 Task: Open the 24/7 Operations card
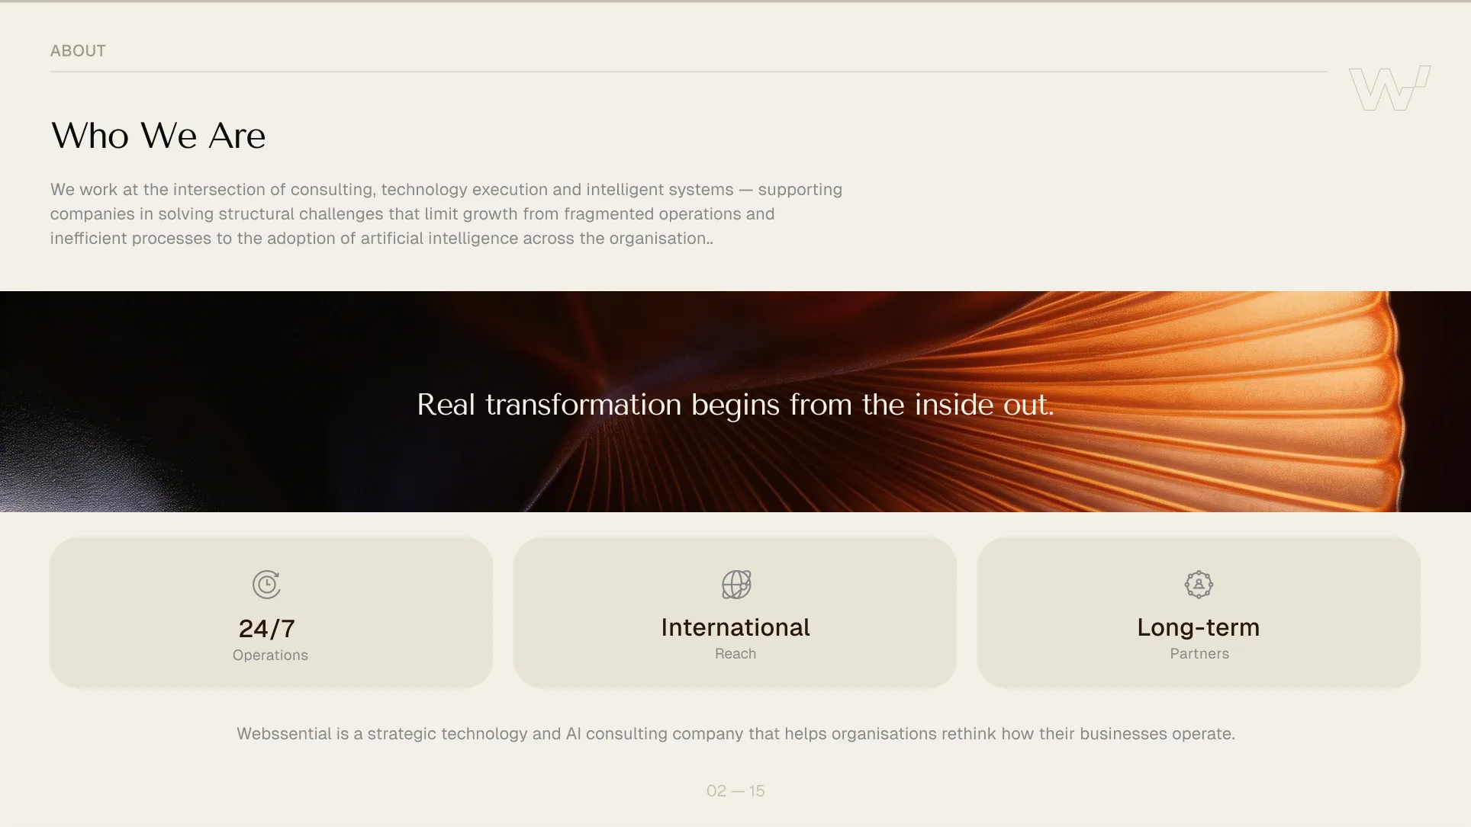(271, 613)
